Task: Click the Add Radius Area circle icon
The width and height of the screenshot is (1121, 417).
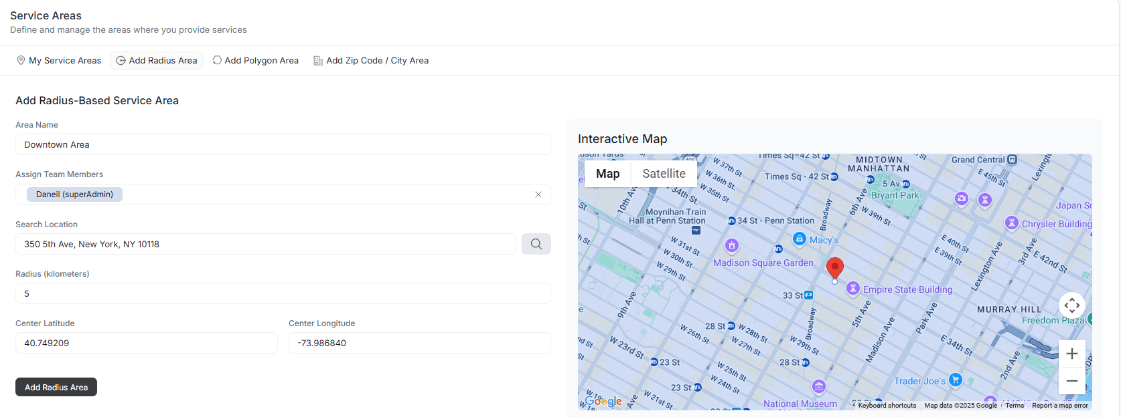Action: pyautogui.click(x=121, y=60)
